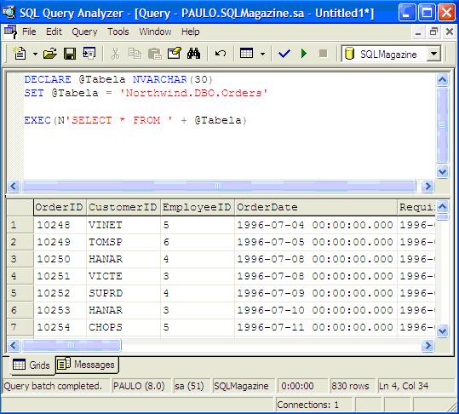Select results row number 5 header

click(20, 293)
